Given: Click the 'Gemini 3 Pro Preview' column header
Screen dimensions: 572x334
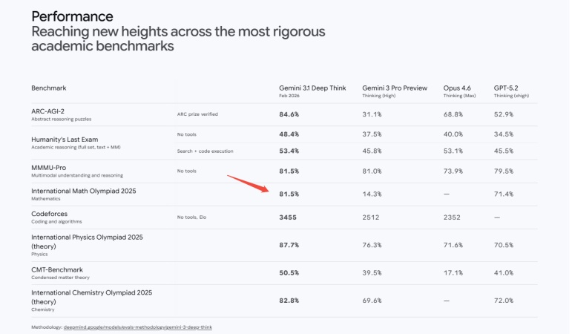Looking at the screenshot, I should coord(395,88).
